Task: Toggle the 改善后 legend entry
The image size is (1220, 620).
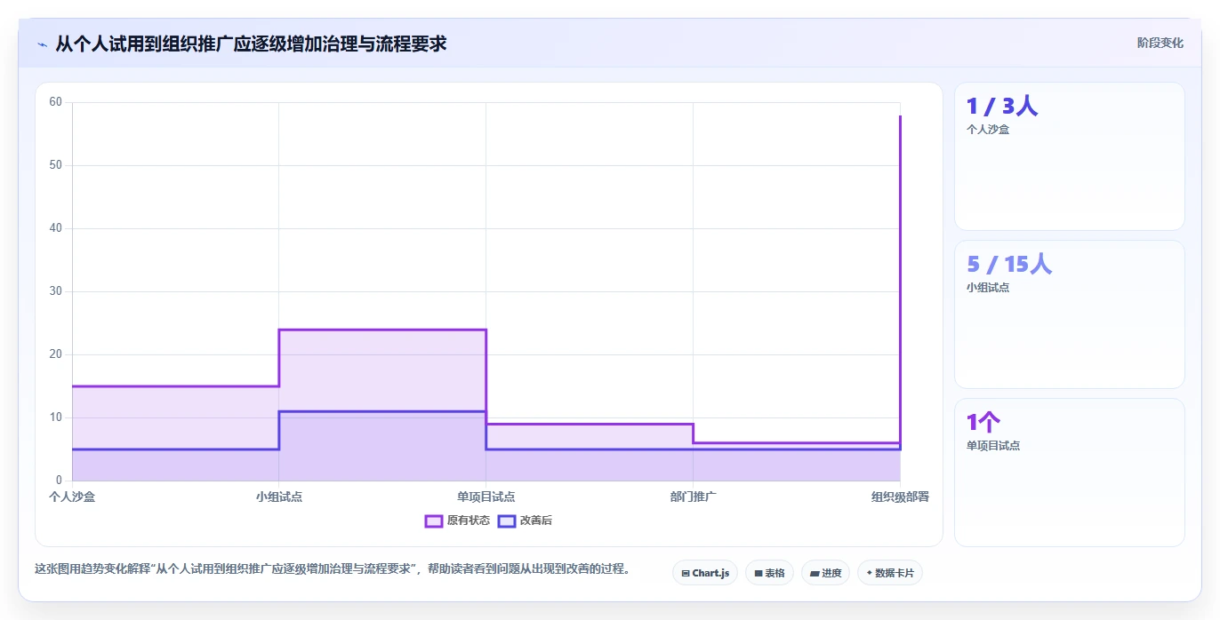Action: point(526,521)
